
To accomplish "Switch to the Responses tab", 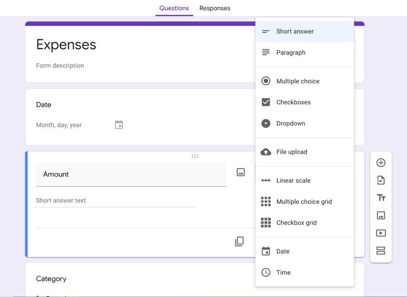I will tap(215, 8).
